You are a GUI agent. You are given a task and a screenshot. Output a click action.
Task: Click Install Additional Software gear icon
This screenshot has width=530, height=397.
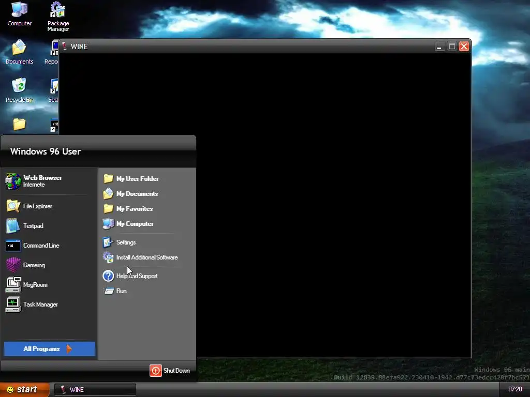tap(108, 257)
